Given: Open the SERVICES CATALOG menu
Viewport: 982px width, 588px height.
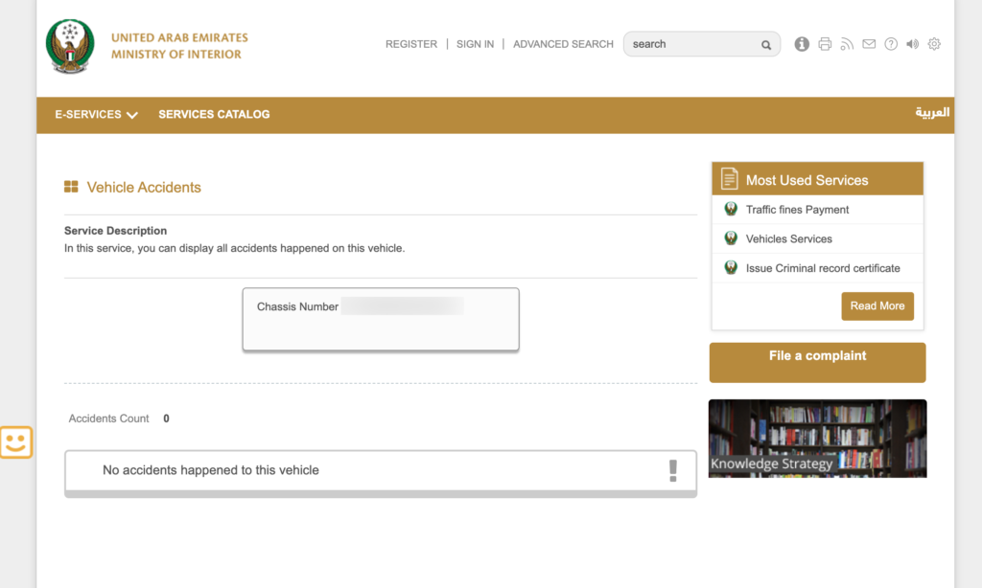Looking at the screenshot, I should pos(214,115).
